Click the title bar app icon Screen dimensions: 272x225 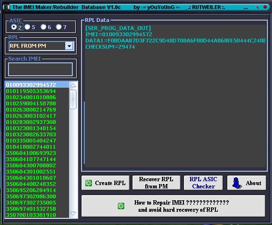point(6,7)
